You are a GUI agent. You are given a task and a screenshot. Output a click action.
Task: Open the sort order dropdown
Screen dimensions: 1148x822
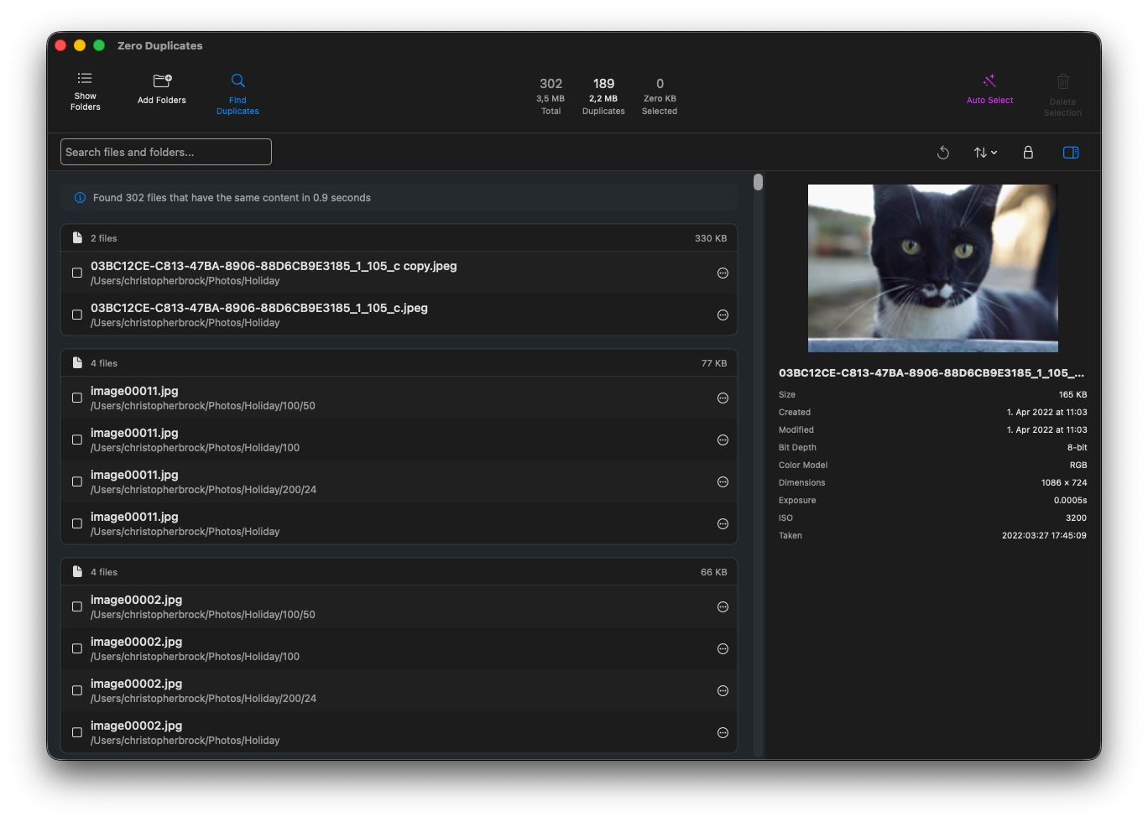tap(985, 153)
